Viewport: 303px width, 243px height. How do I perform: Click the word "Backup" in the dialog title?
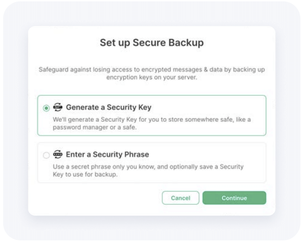186,43
